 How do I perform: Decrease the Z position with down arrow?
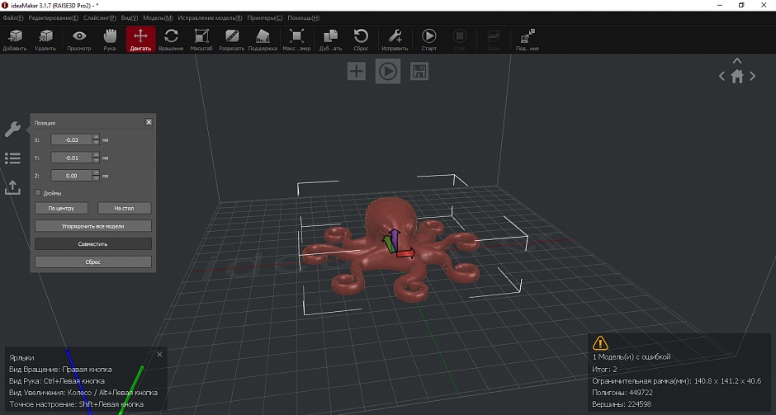97,178
